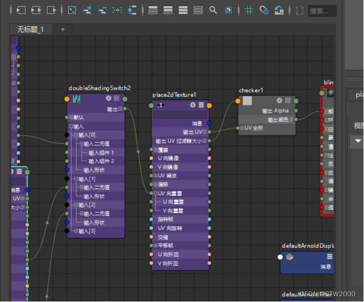Remove selected nodes from graph icon
The width and height of the screenshot is (364, 302).
102,10
